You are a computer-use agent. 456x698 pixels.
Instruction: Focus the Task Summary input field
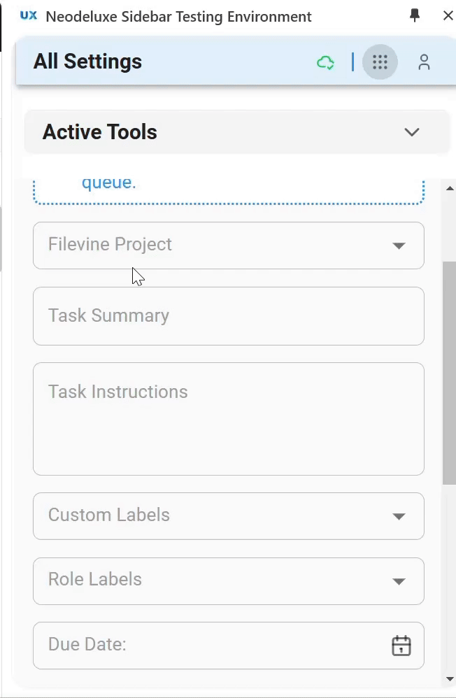(x=229, y=316)
